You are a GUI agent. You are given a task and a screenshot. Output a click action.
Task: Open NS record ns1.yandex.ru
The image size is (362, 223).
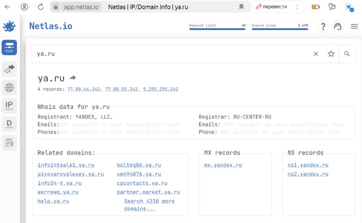click(308, 165)
